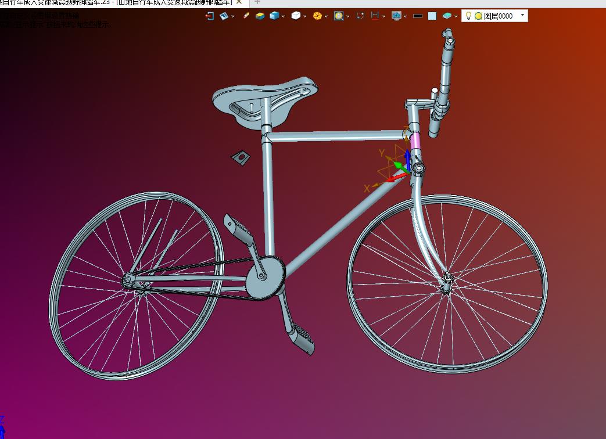Image resolution: width=606 pixels, height=439 pixels.
Task: Click the 图层0000 layer name text
Action: [x=498, y=16]
